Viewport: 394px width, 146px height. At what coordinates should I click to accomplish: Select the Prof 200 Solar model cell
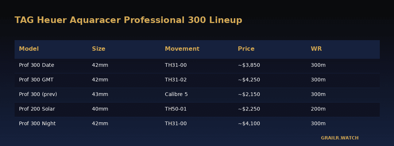pos(37,109)
